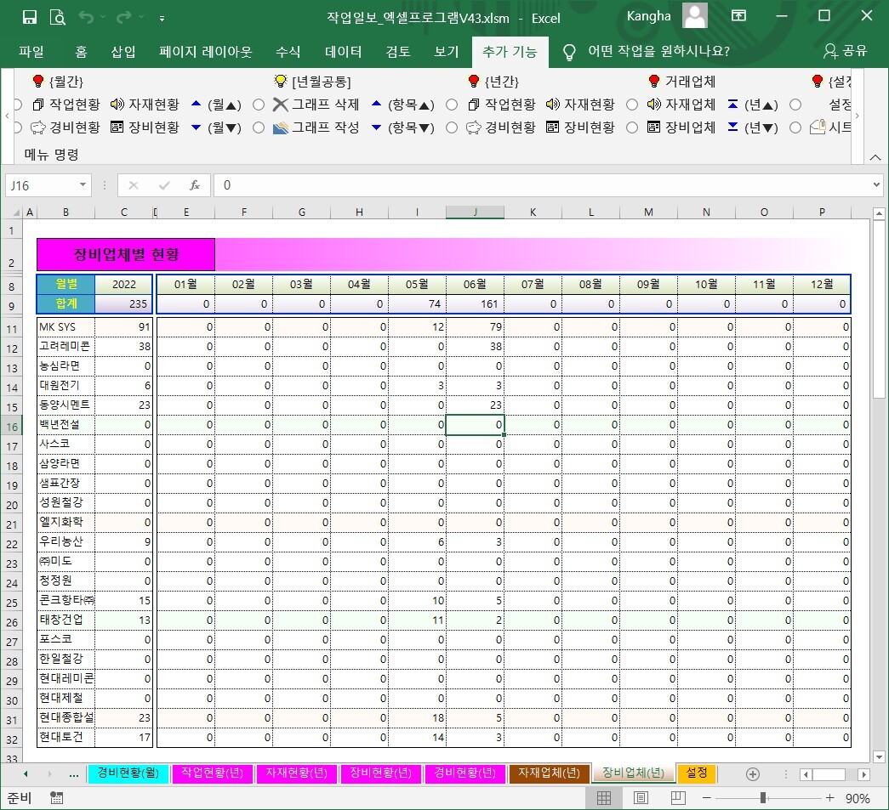Click the vertical scrollbar down arrow
889x810 pixels.
click(879, 756)
